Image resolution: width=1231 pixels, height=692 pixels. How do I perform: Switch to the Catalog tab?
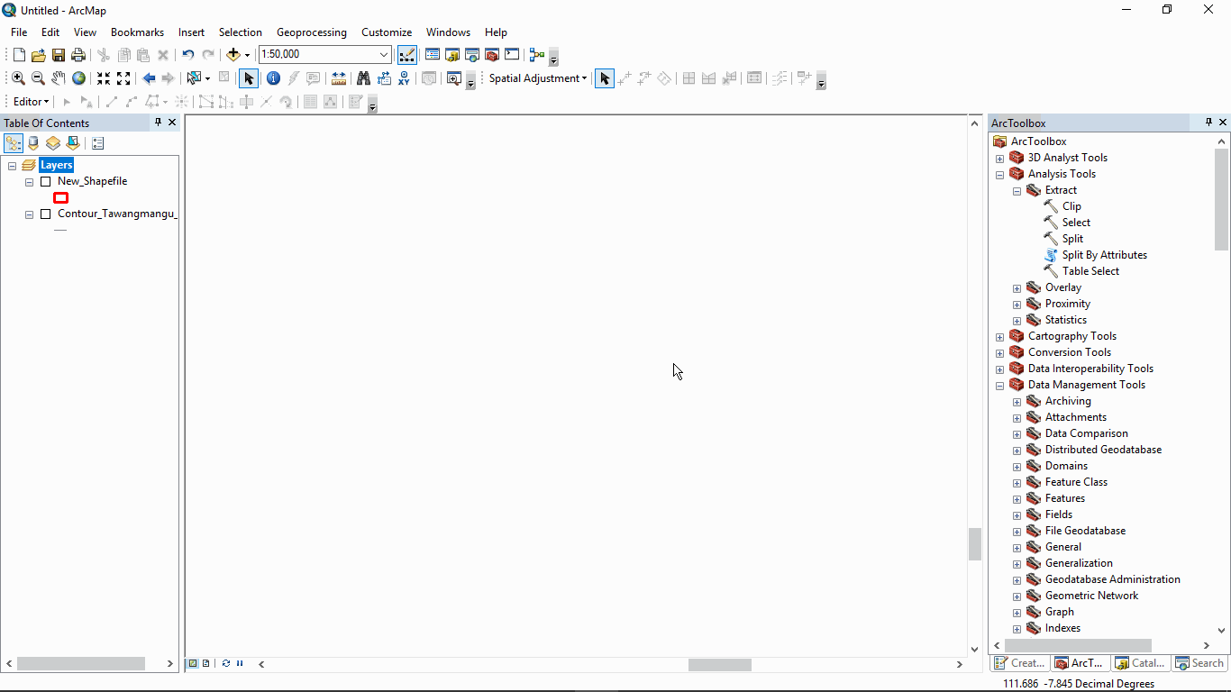click(x=1140, y=663)
